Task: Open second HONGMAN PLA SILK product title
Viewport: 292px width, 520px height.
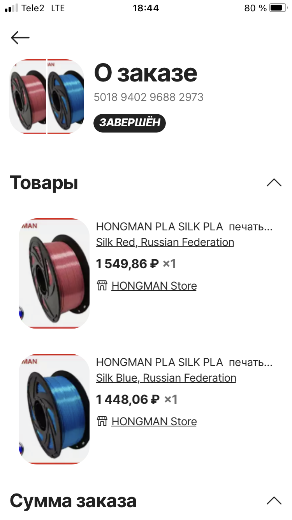Action: [x=184, y=362]
